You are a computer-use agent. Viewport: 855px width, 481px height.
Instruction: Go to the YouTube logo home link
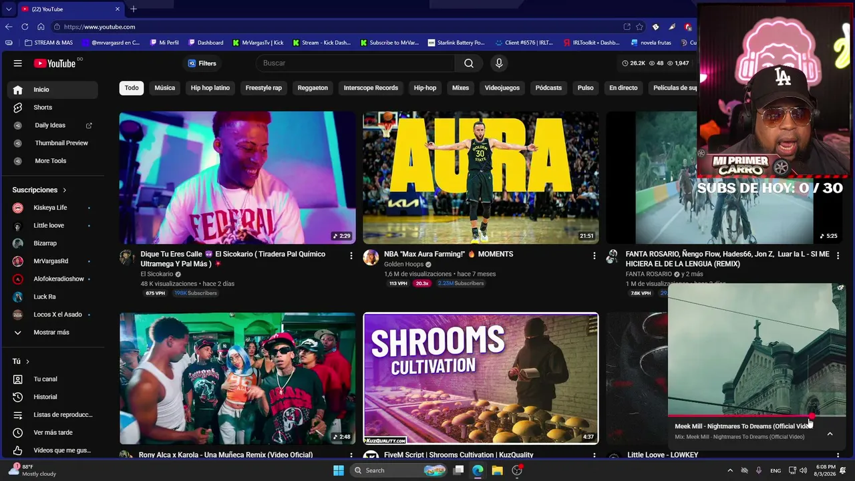(55, 63)
